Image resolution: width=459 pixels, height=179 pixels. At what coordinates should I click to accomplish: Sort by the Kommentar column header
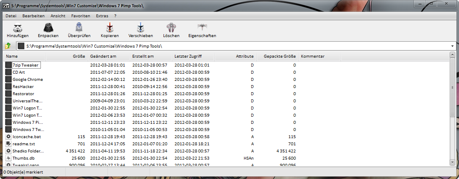[x=319, y=56]
